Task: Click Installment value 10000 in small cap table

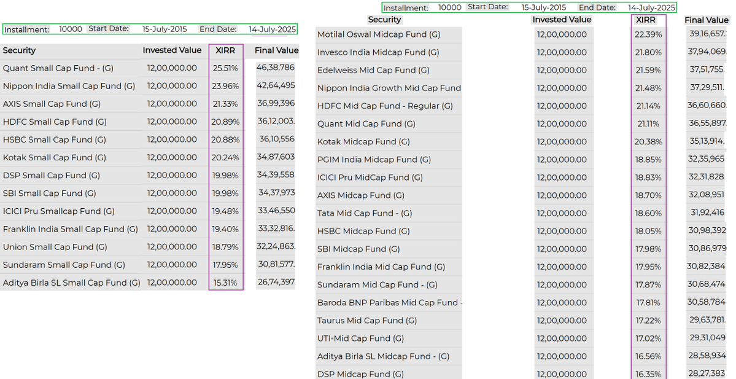Action: (71, 29)
